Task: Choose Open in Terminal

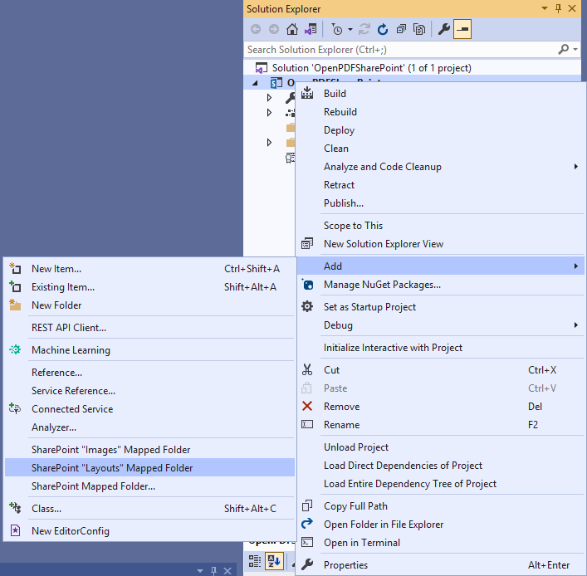Action: pyautogui.click(x=440, y=543)
